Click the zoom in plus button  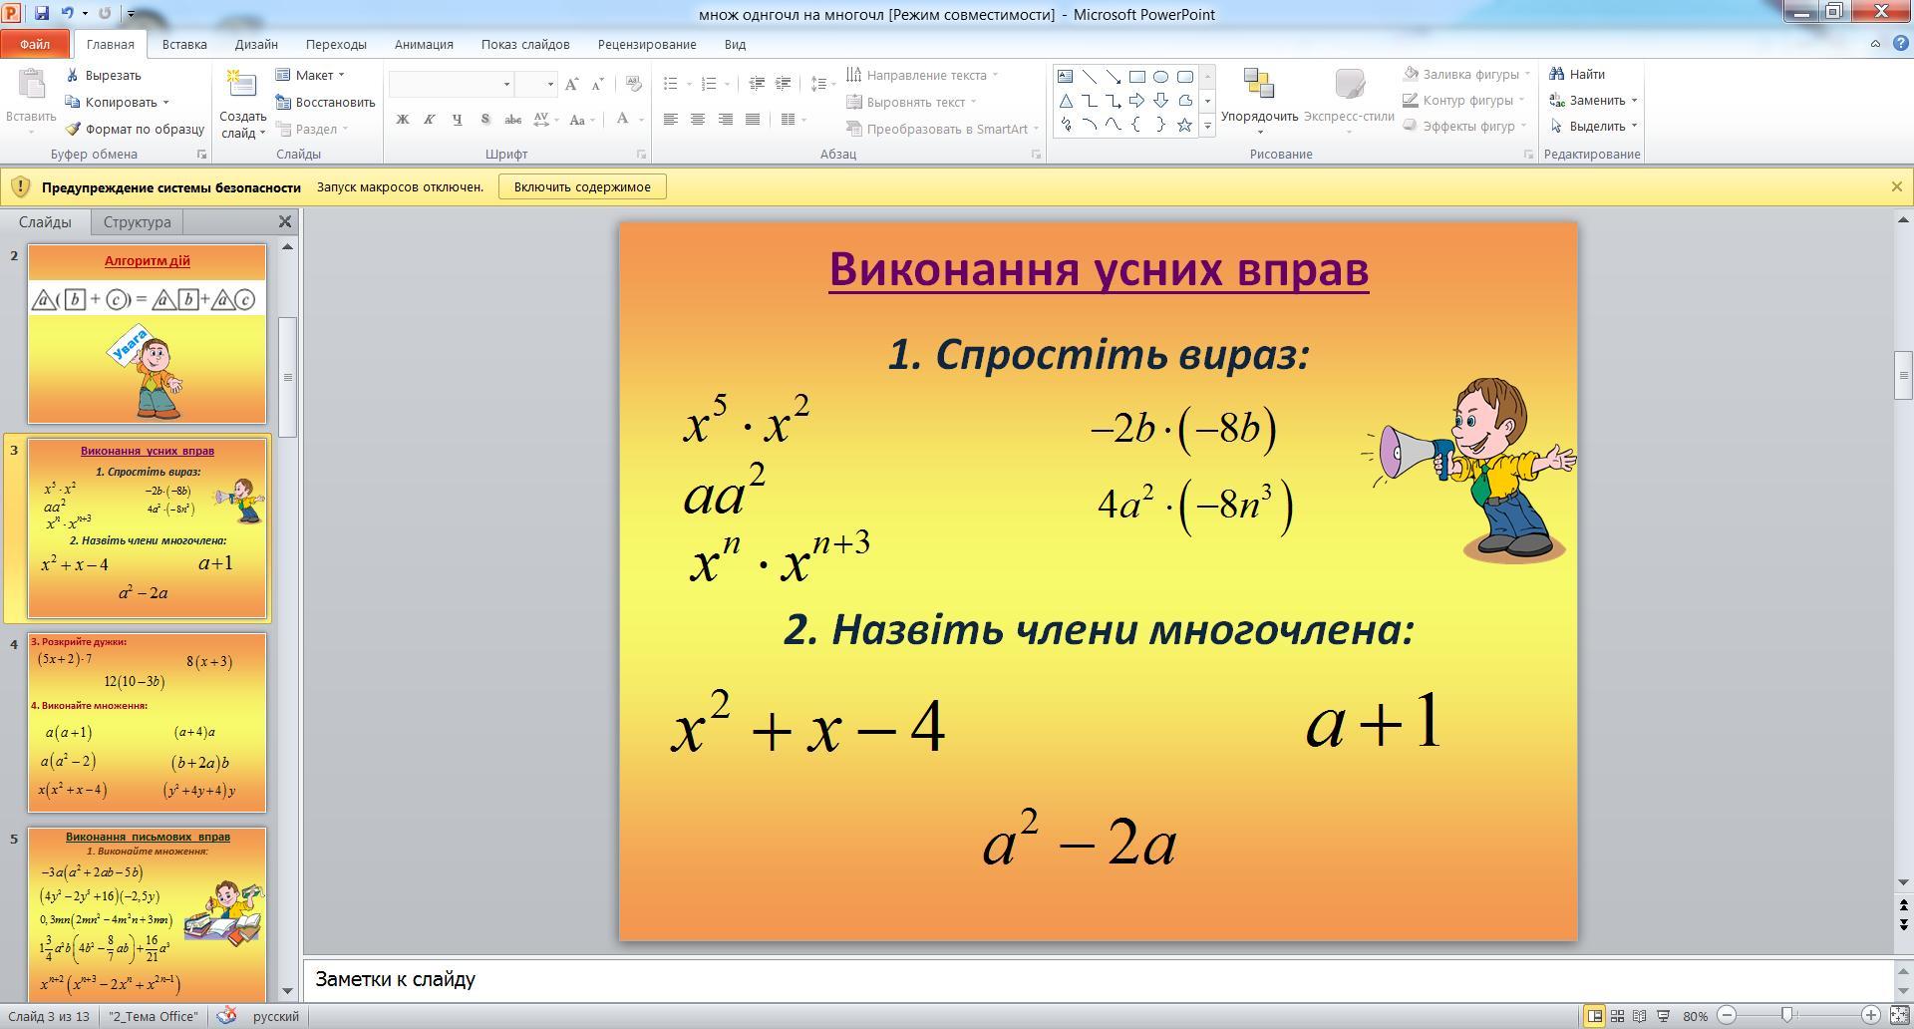click(1871, 1016)
